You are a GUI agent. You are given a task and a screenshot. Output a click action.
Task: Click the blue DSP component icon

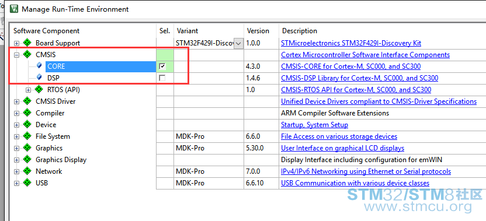point(39,78)
